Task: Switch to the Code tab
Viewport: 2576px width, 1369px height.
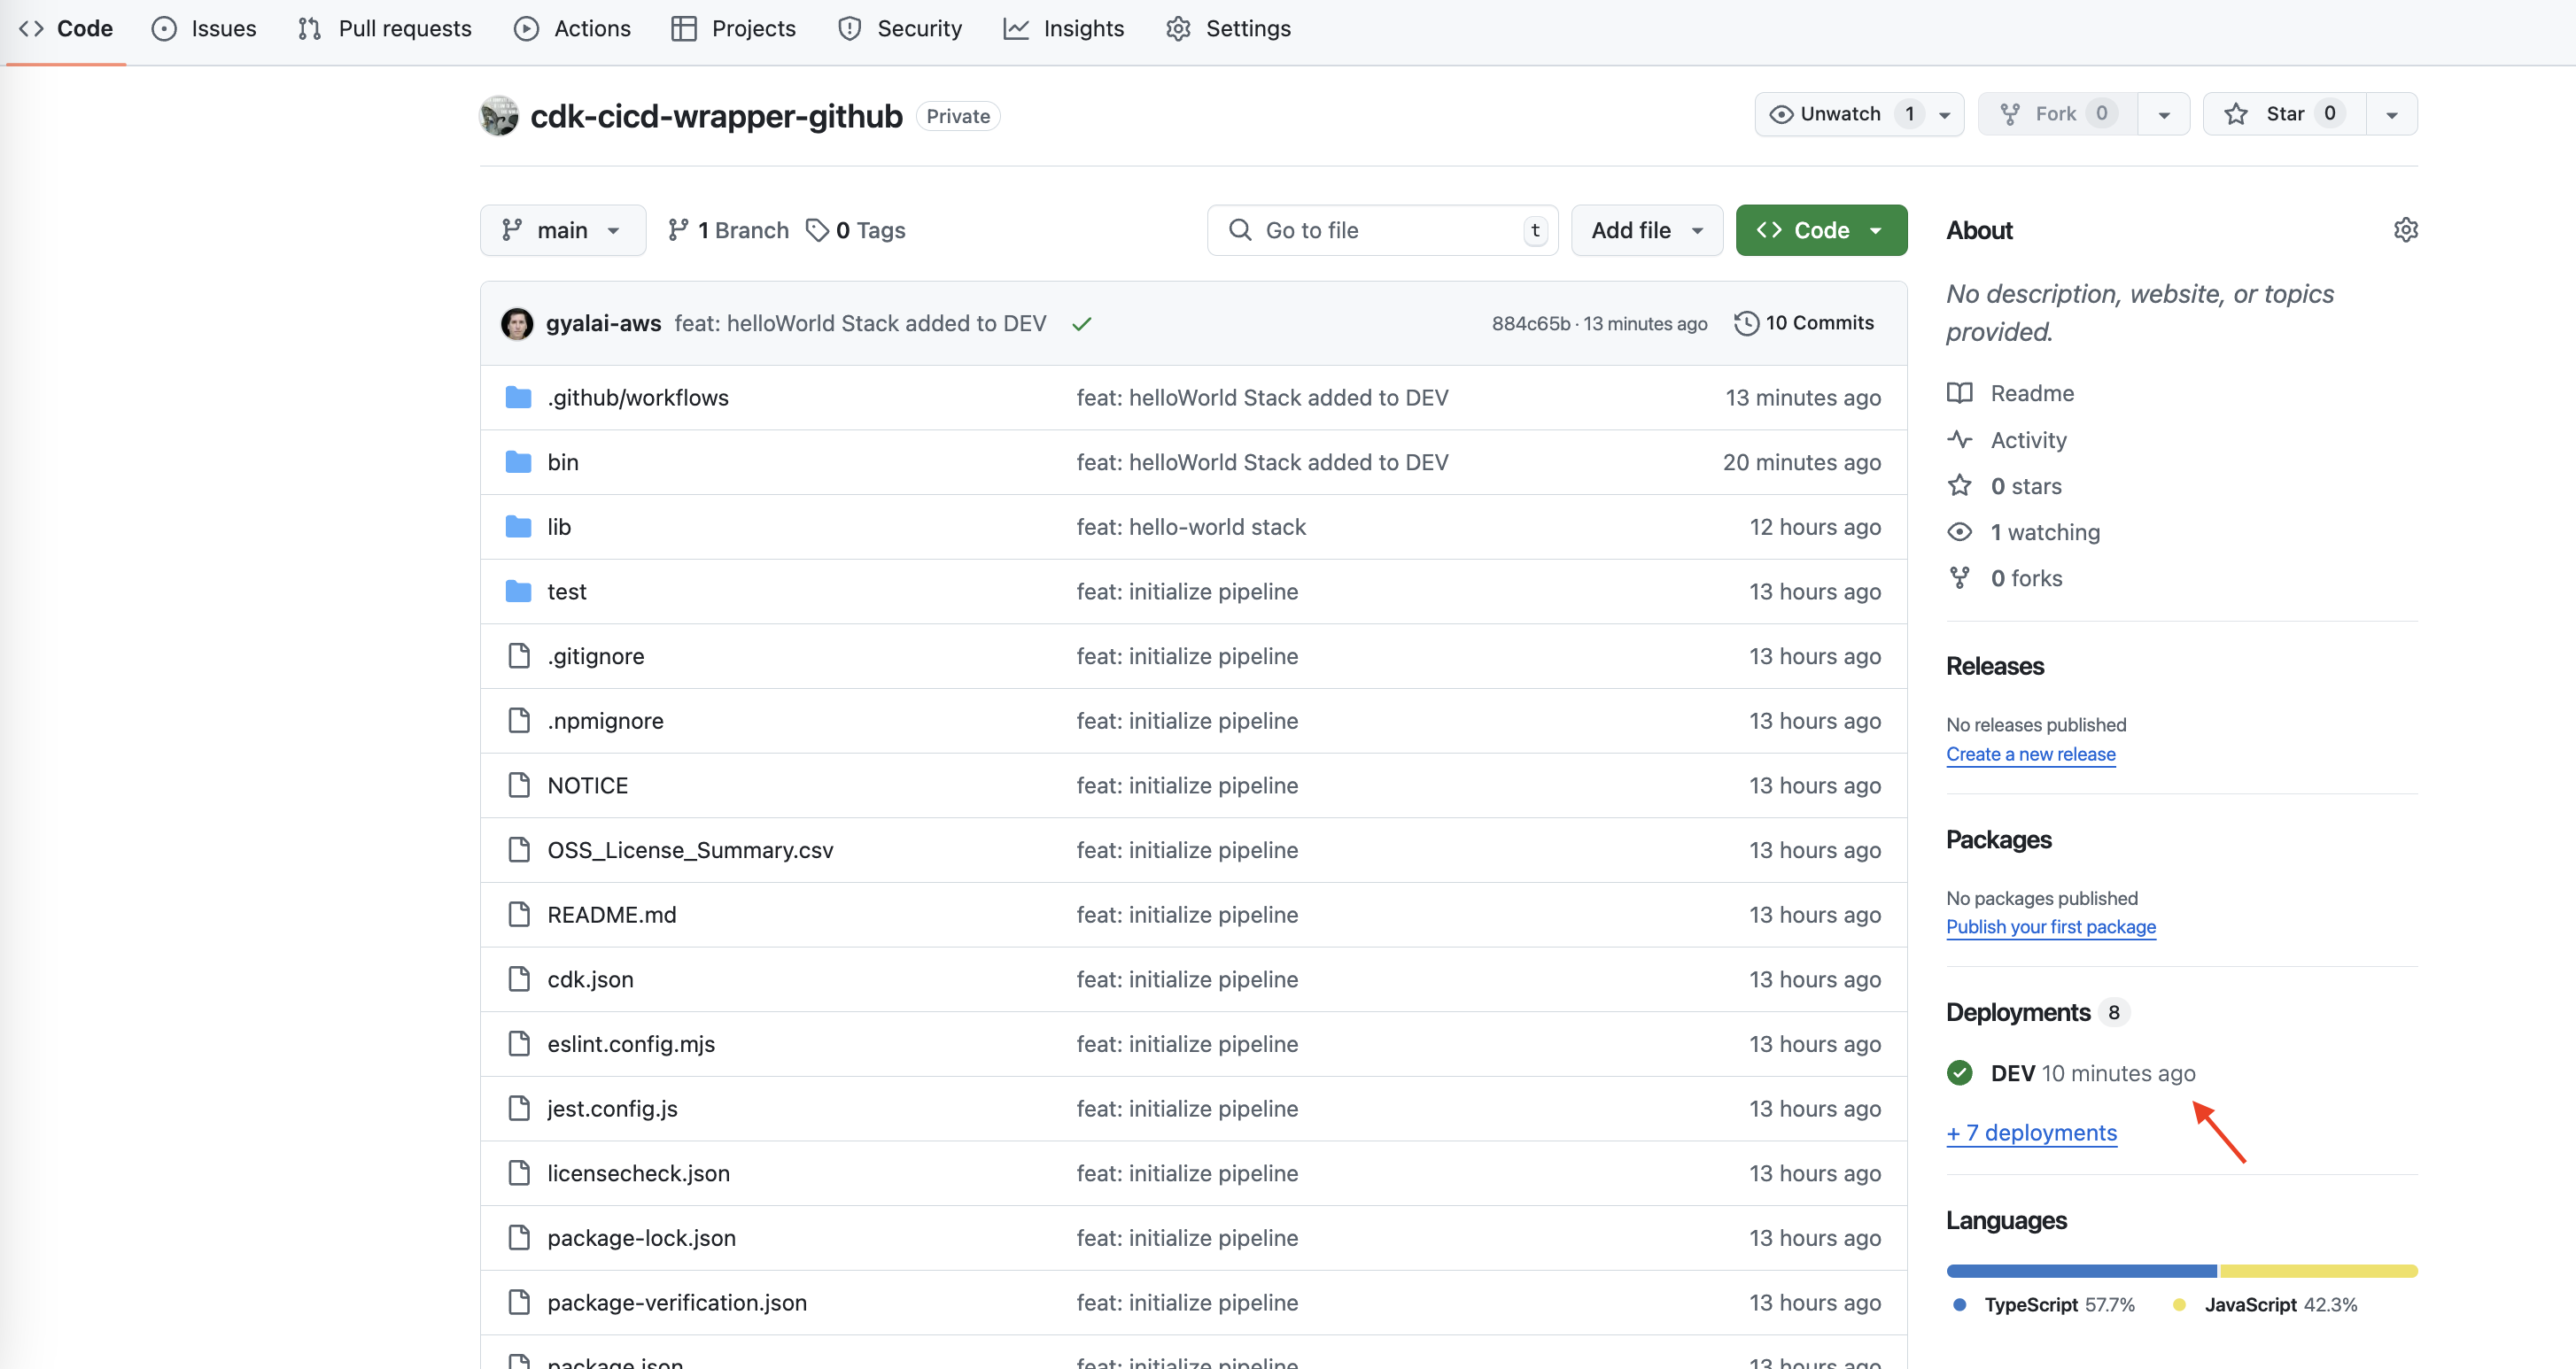Action: [66, 29]
